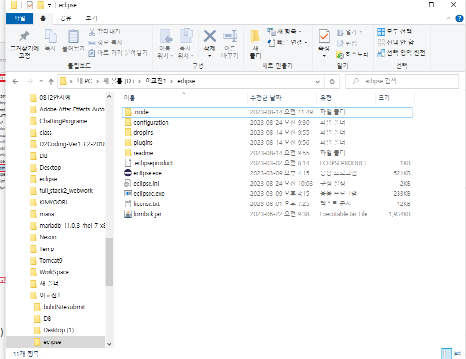The height and width of the screenshot is (359, 466).
Task: Expand the address bar history dropdown
Action: [317, 81]
